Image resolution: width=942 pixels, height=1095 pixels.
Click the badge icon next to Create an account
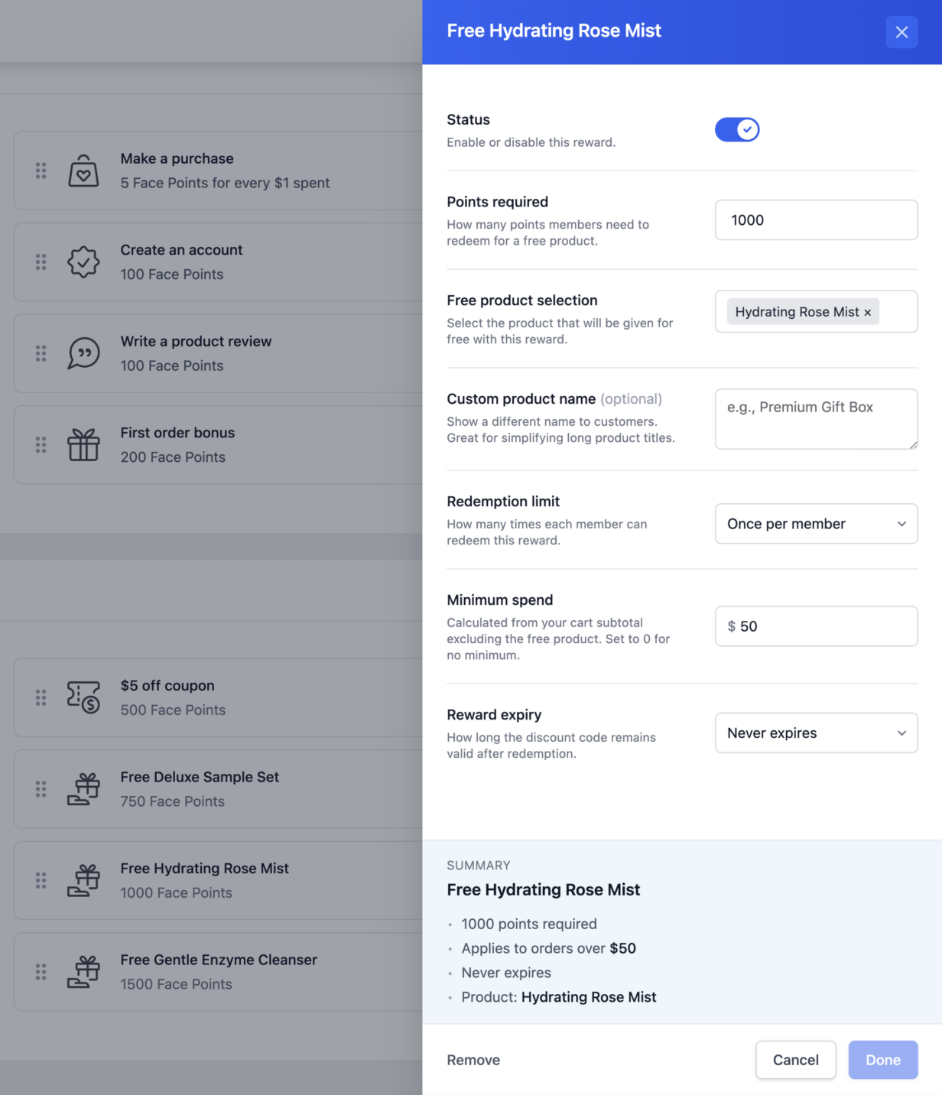tap(84, 262)
